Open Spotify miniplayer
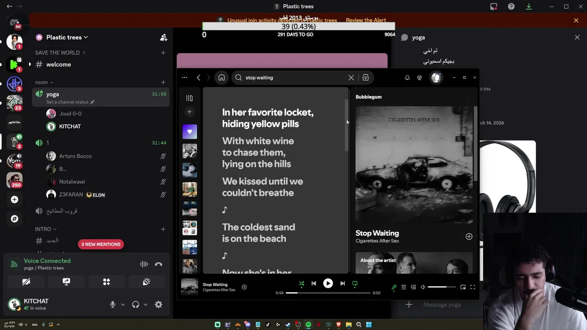Image resolution: width=587 pixels, height=330 pixels. [x=463, y=287]
